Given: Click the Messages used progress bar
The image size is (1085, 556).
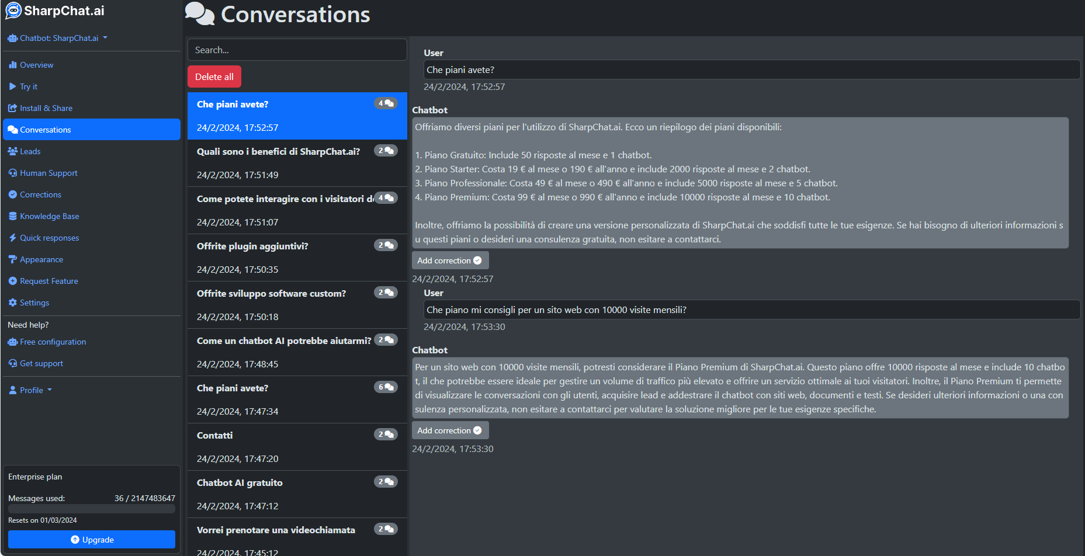Looking at the screenshot, I should click(x=92, y=509).
